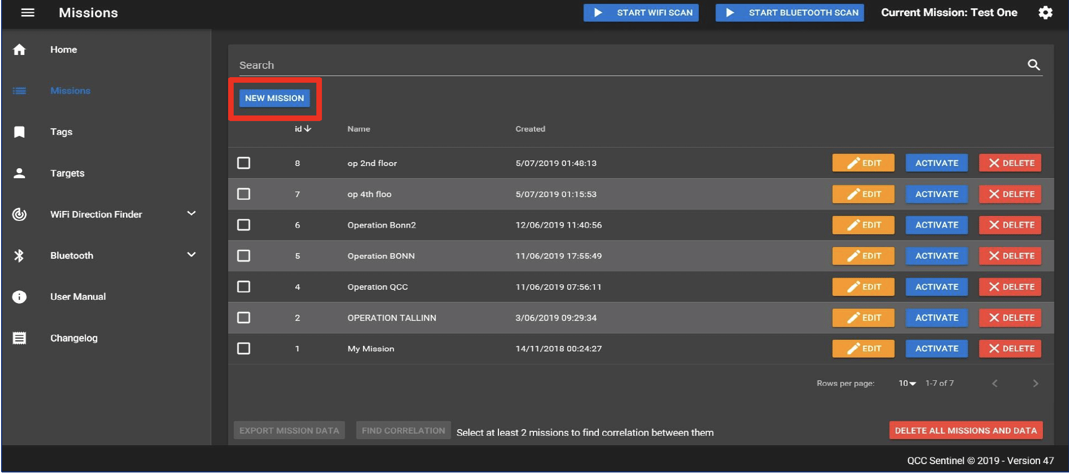
Task: Sort by the Name column header
Action: coord(359,129)
